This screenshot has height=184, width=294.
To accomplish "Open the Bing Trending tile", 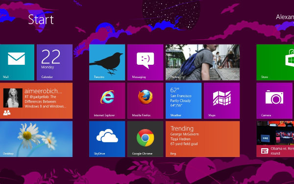I will point(203,139).
